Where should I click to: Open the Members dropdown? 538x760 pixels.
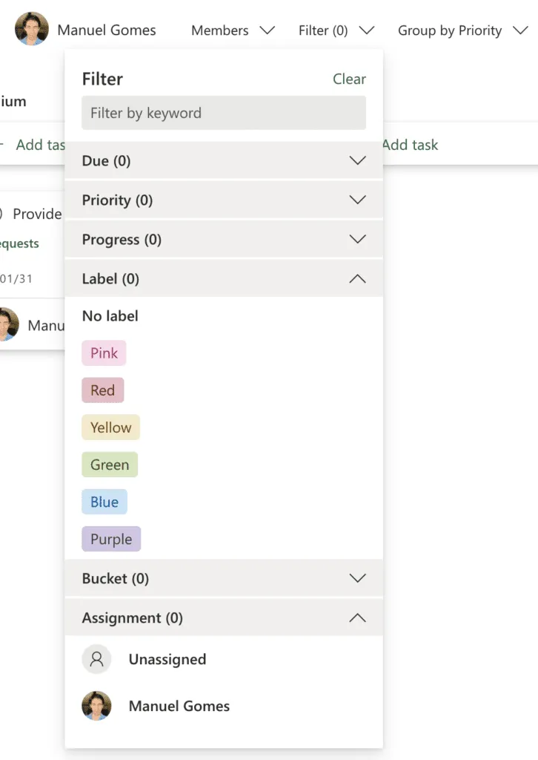coord(233,30)
